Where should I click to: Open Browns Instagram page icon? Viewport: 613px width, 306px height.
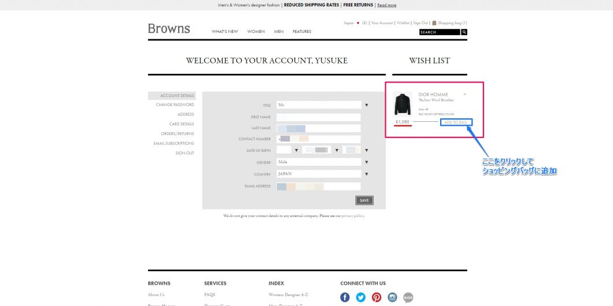[x=393, y=297]
